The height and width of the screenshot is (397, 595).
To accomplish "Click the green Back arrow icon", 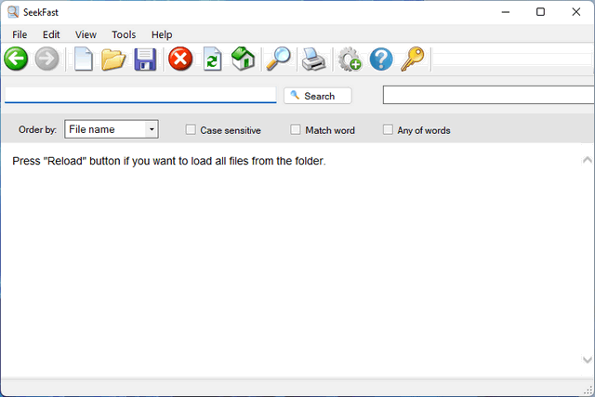I will (16, 59).
